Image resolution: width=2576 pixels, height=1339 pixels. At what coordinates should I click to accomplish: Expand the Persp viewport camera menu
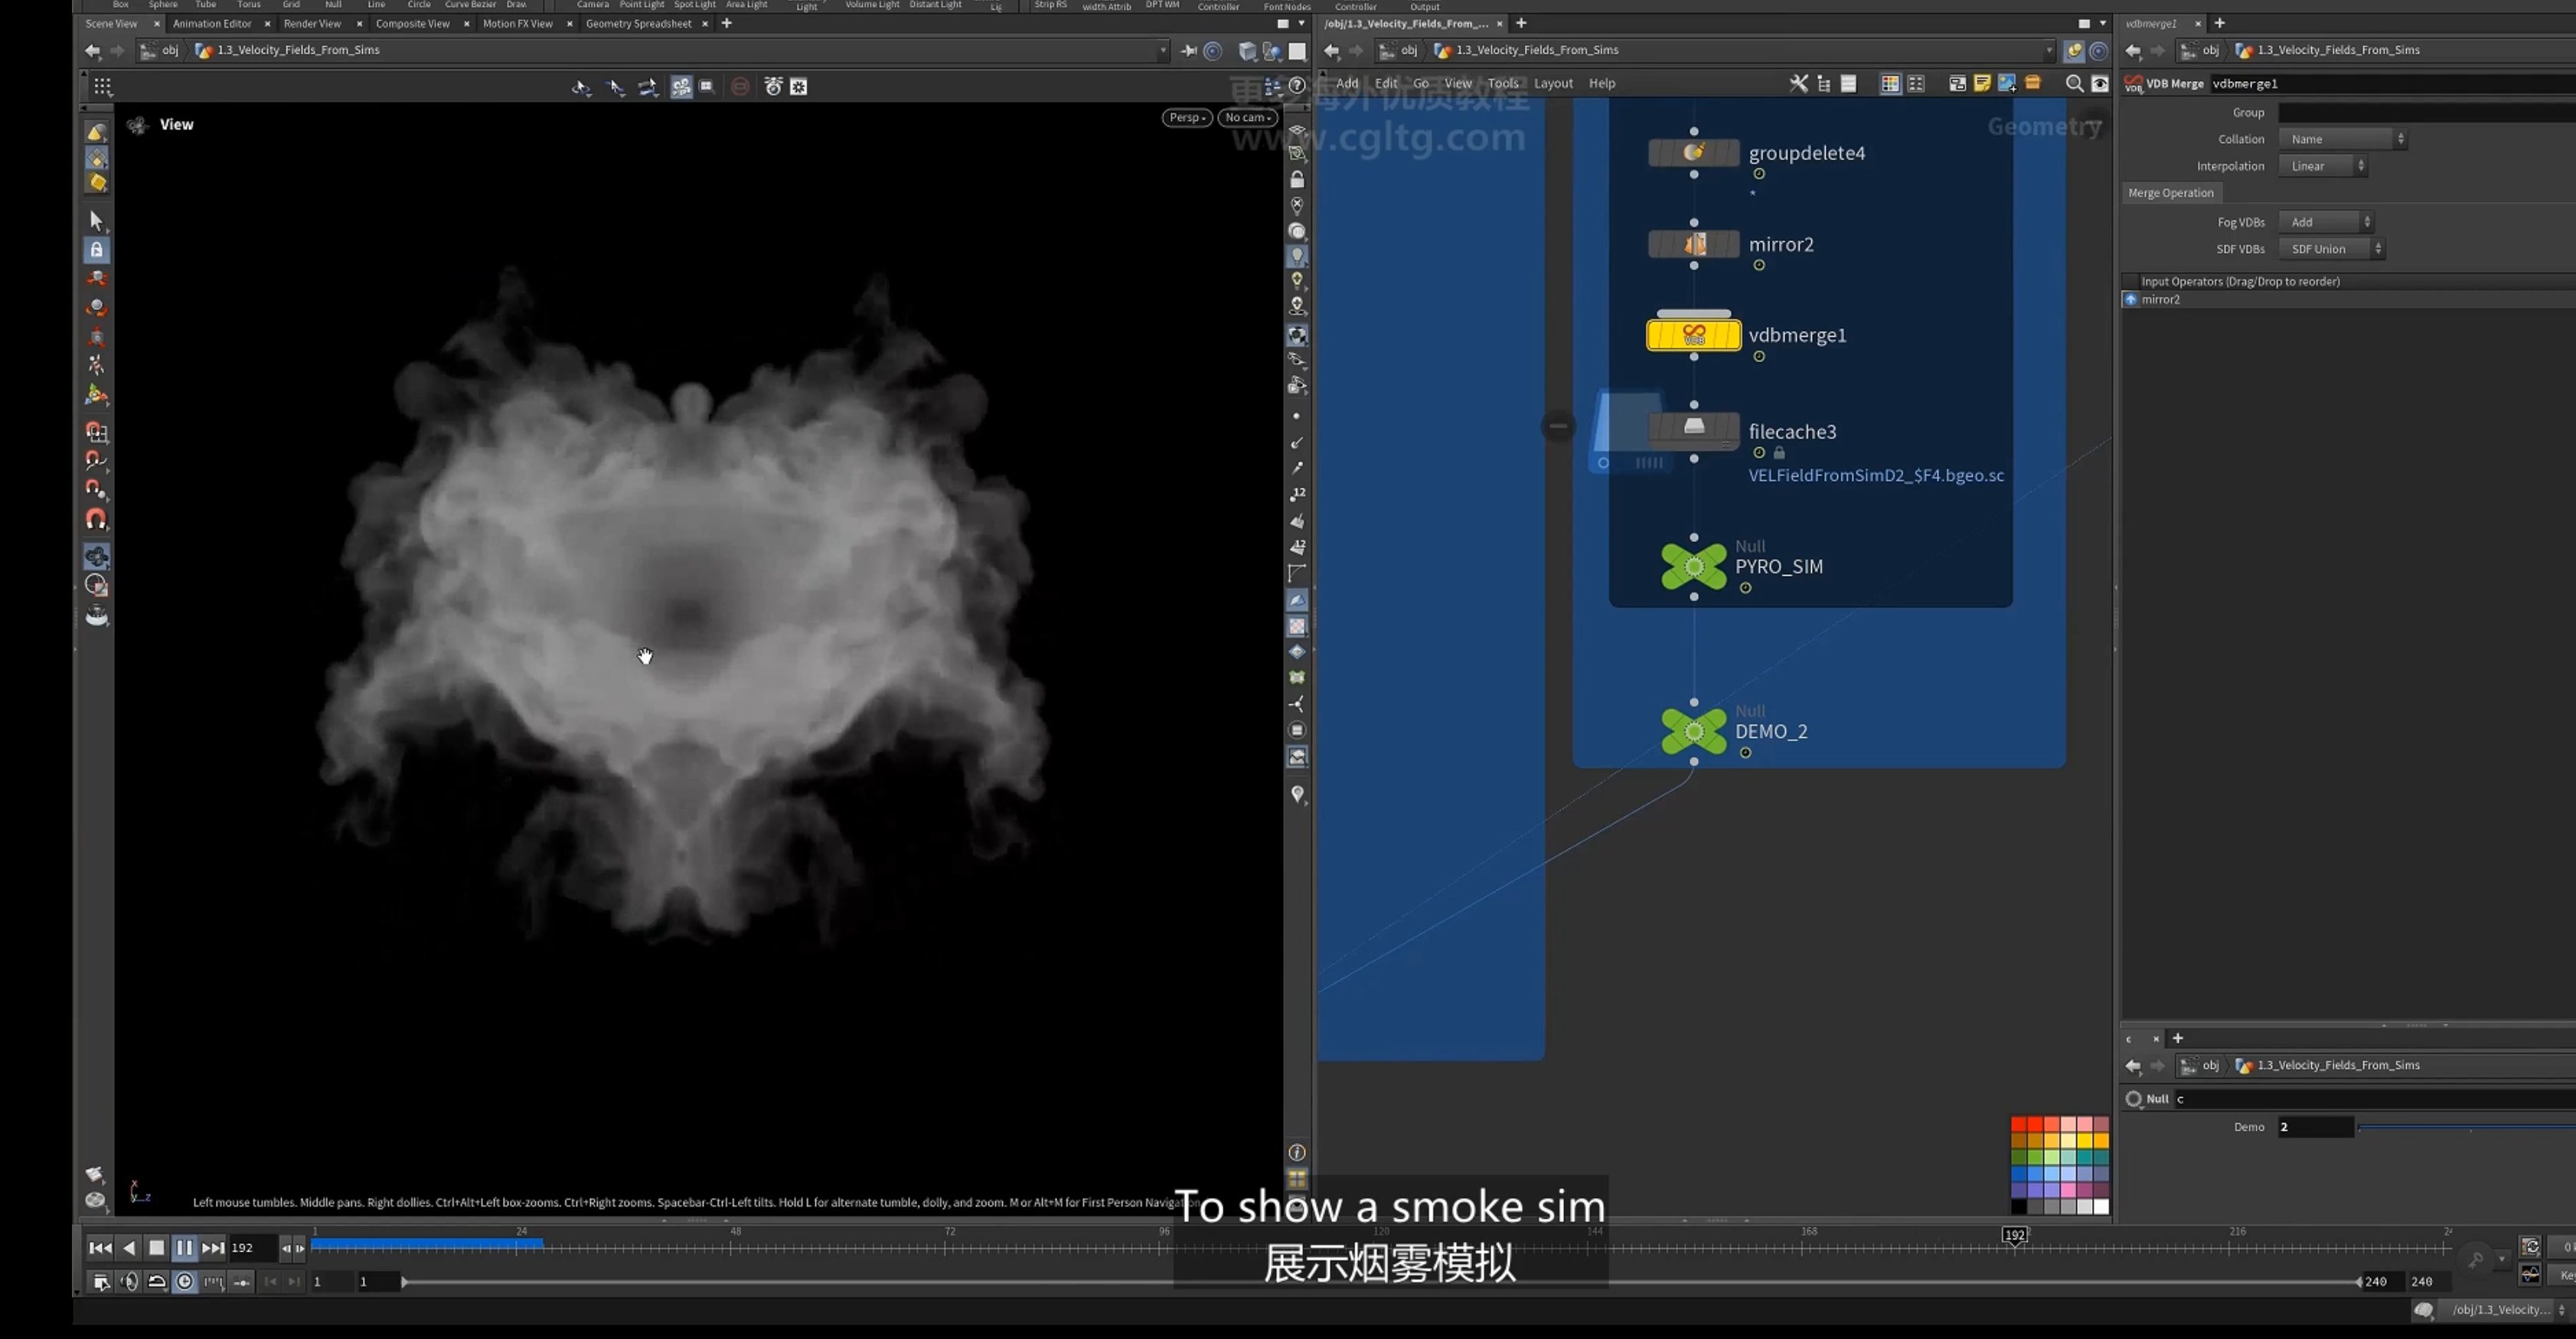[x=1187, y=118]
